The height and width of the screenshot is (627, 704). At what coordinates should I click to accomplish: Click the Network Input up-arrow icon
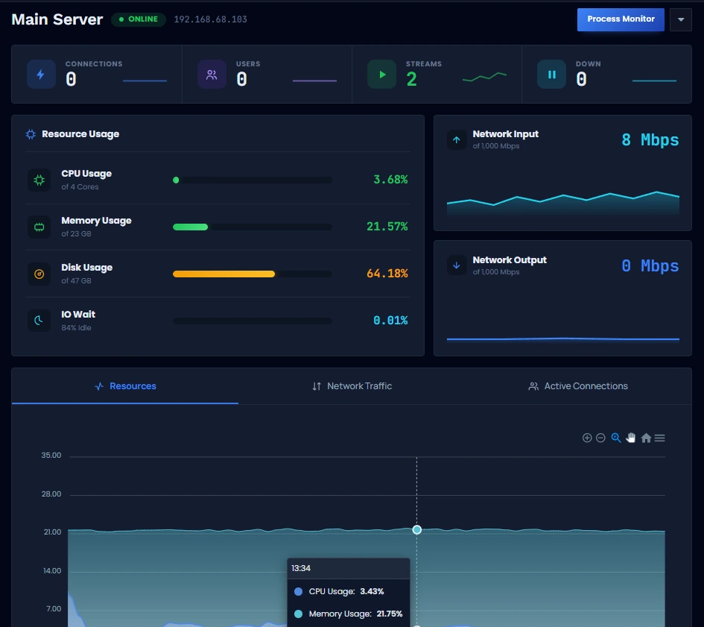(x=457, y=139)
